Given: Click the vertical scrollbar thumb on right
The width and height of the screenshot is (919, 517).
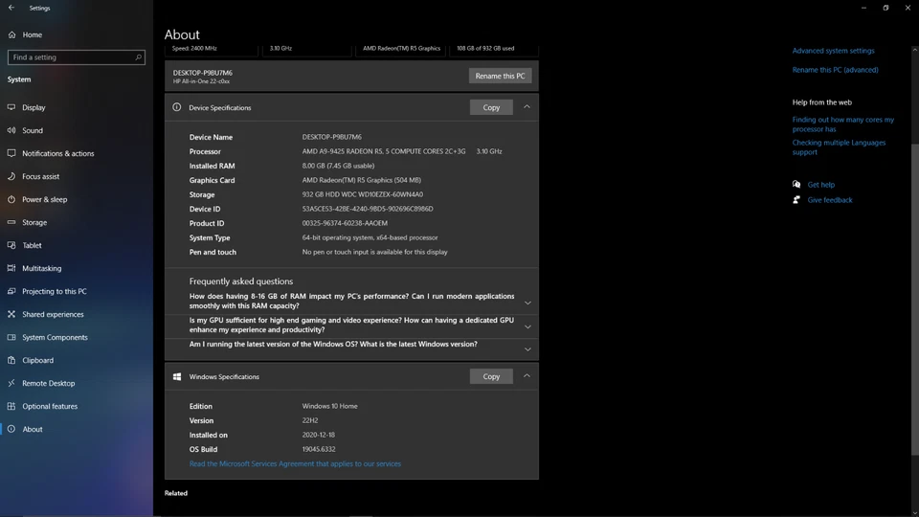Looking at the screenshot, I should tap(914, 299).
